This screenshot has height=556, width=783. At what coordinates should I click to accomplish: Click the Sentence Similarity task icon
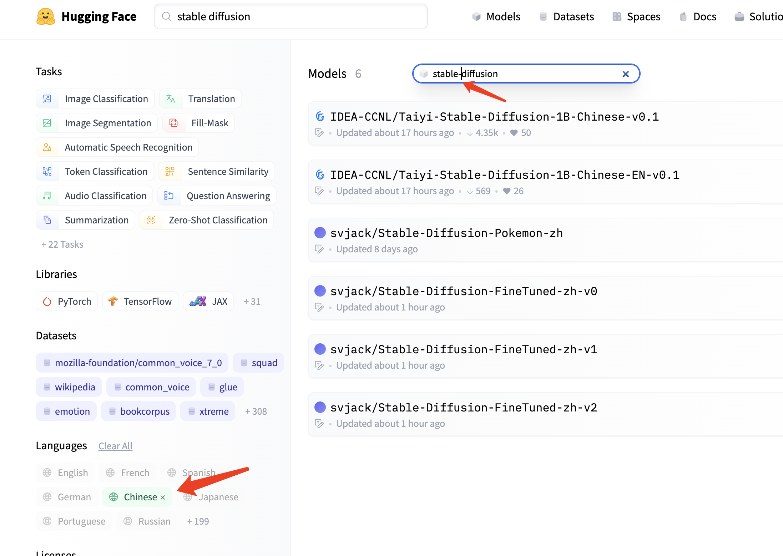pos(170,172)
